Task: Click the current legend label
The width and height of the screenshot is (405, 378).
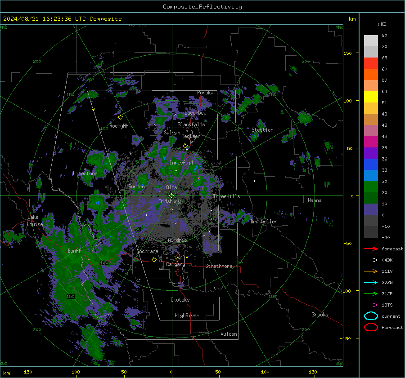Action: [391, 316]
